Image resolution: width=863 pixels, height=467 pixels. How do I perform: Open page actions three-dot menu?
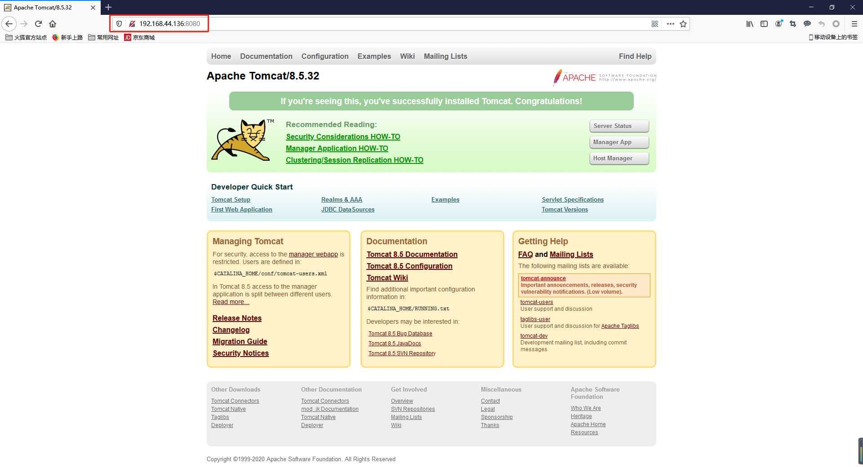pyautogui.click(x=670, y=24)
